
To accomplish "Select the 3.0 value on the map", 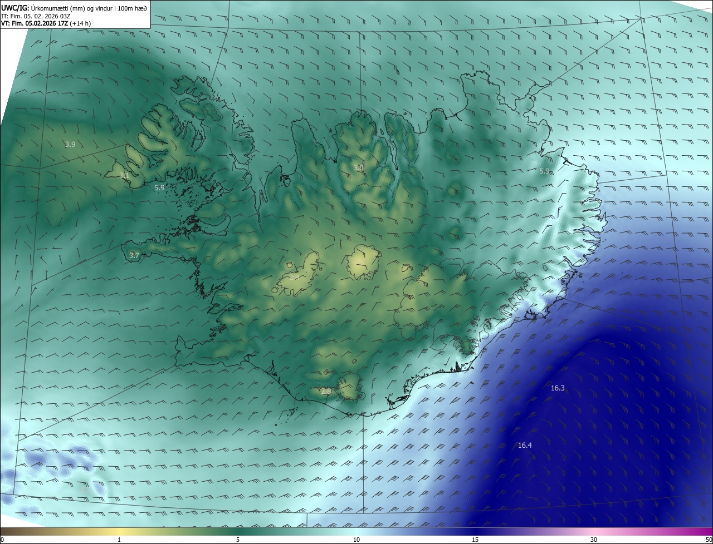I will tap(358, 167).
